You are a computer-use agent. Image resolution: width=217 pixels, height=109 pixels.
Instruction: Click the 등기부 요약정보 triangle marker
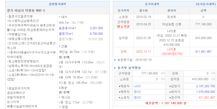(115, 68)
